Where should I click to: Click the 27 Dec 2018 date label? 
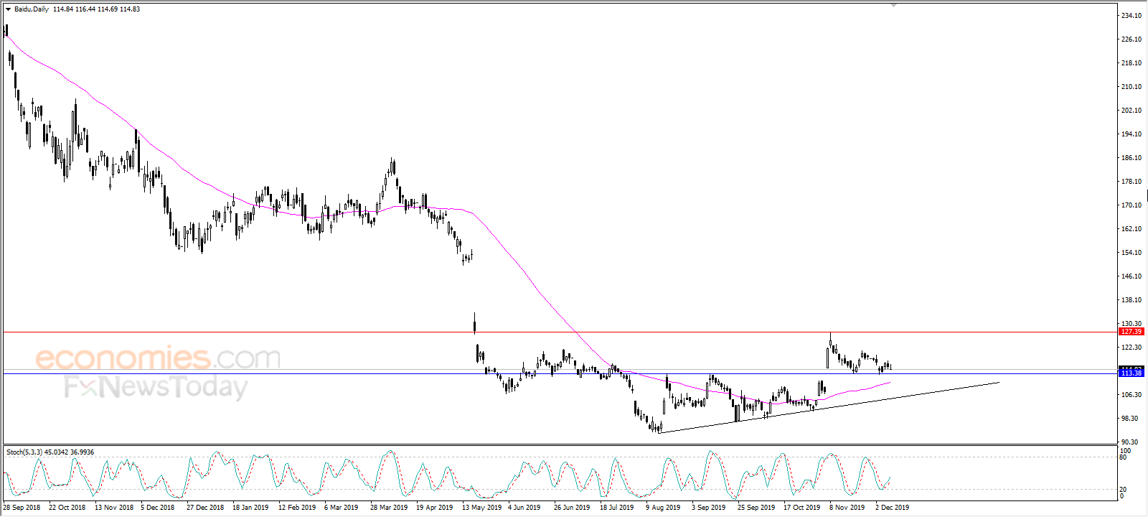coord(205,508)
